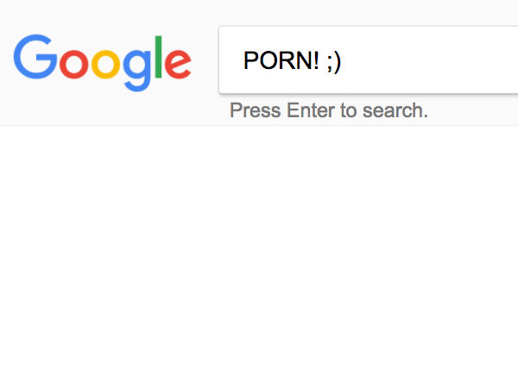Focus the Google search input field

369,59
